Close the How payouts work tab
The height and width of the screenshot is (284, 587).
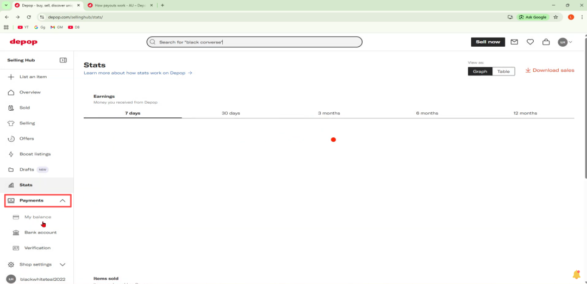coord(152,5)
